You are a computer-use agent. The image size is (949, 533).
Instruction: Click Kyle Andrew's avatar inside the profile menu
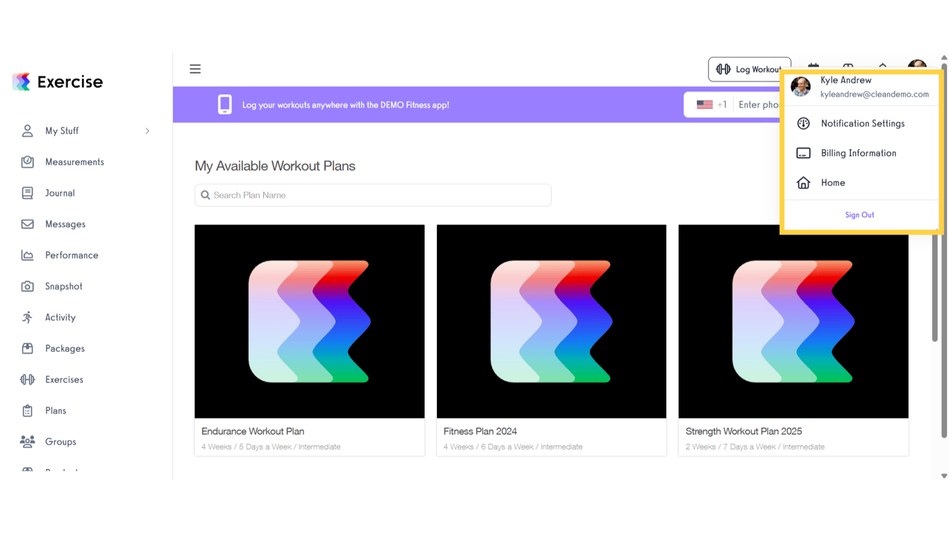800,87
